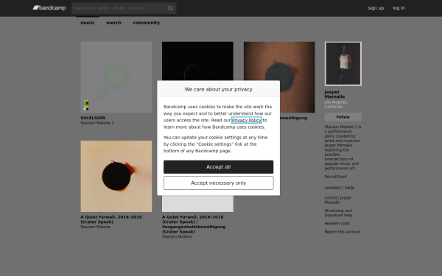Switch to the merch tab

coord(113,23)
